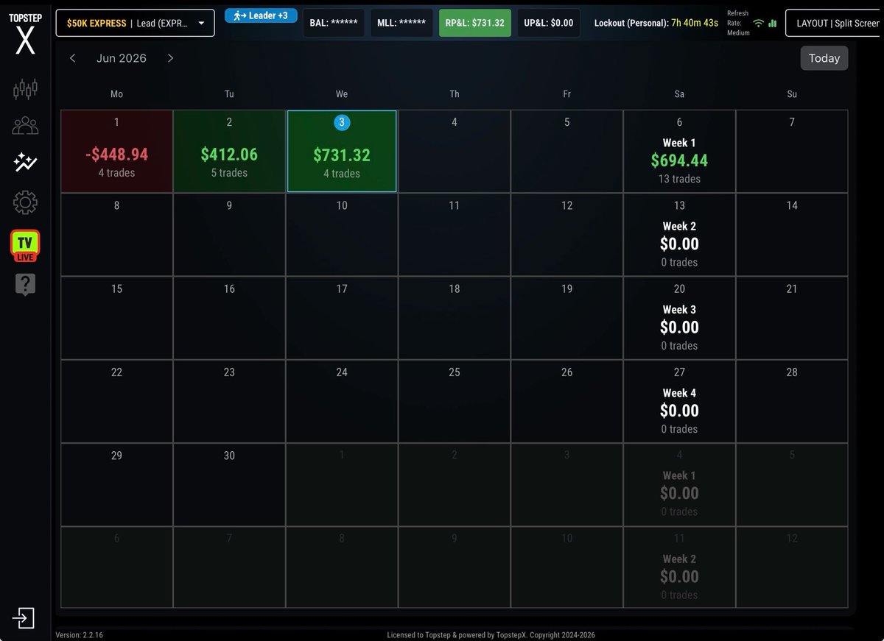Select Week 4 summary on day 27
Image resolution: width=884 pixels, height=641 pixels.
[x=679, y=401]
